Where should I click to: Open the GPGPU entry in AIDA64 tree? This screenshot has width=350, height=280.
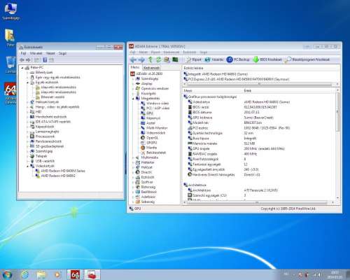[x=149, y=143]
